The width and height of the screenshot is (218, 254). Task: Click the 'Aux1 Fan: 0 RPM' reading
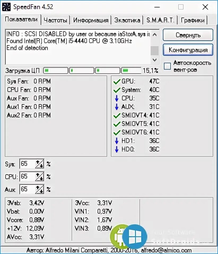click(x=29, y=107)
